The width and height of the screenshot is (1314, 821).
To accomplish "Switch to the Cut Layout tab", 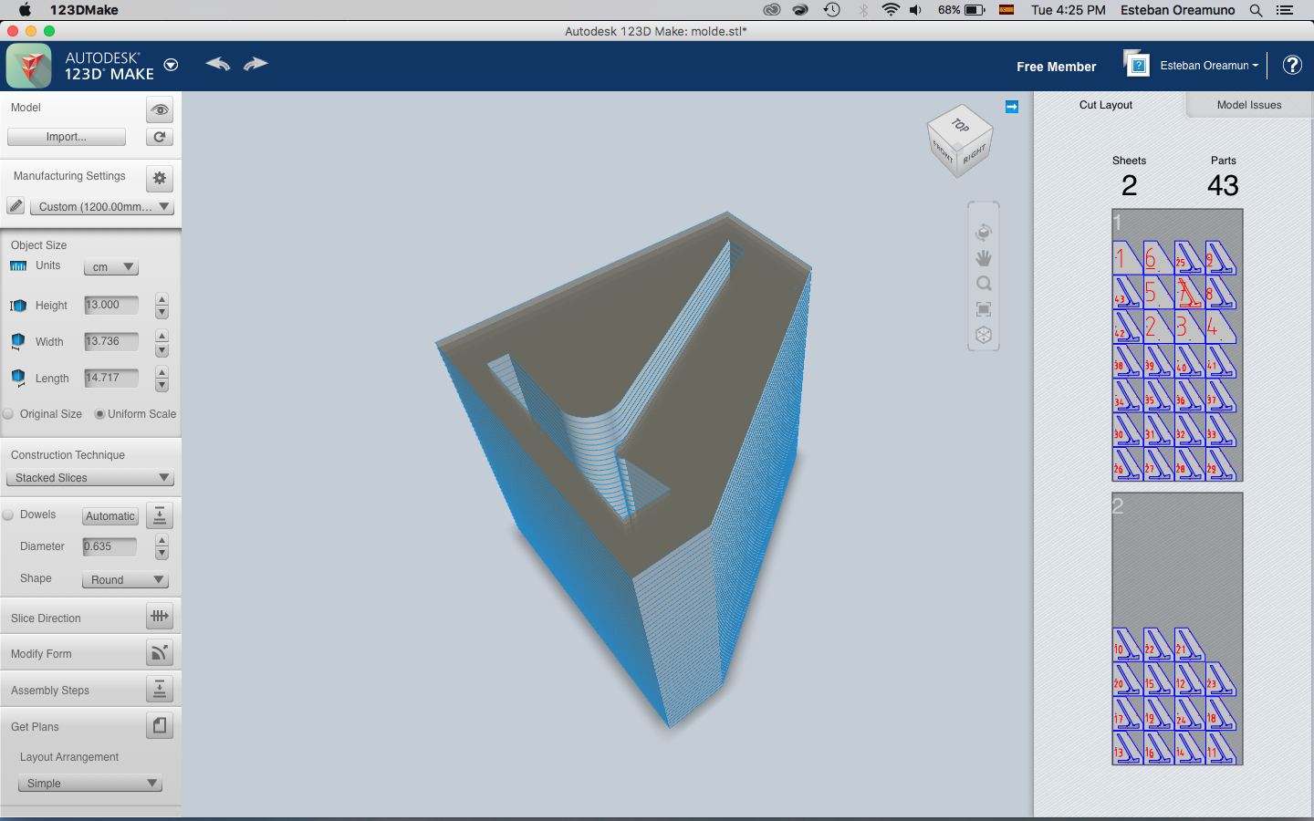I will (x=1106, y=105).
